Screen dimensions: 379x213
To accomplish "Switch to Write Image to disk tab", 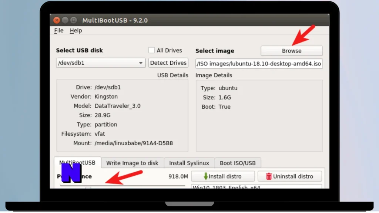I will 132,163.
